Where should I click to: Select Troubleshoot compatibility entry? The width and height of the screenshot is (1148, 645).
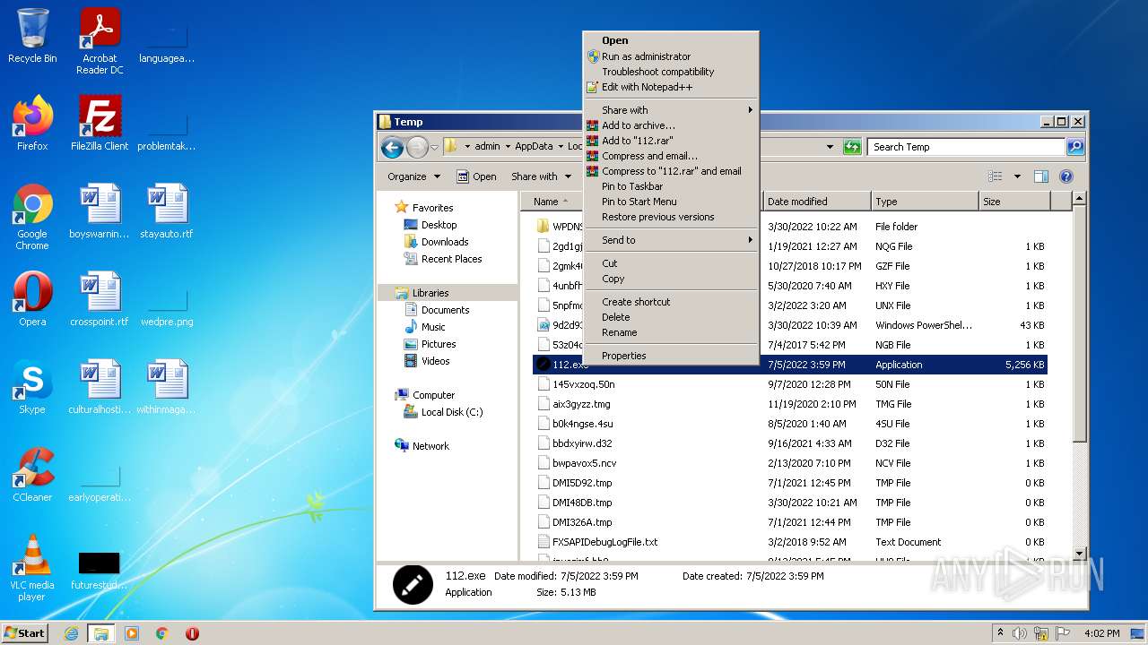pyautogui.click(x=670, y=72)
